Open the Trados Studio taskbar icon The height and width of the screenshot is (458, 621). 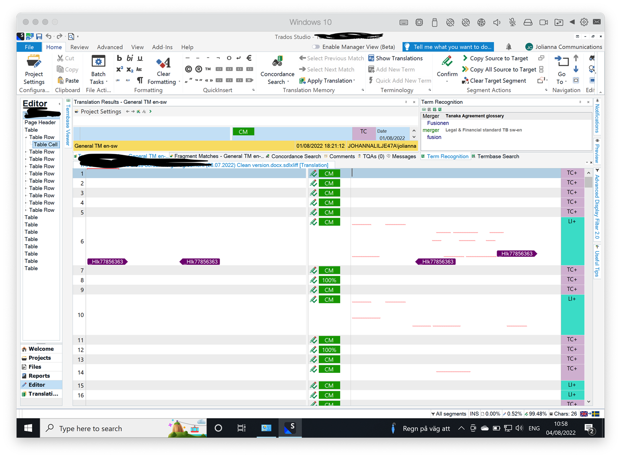pos(290,428)
